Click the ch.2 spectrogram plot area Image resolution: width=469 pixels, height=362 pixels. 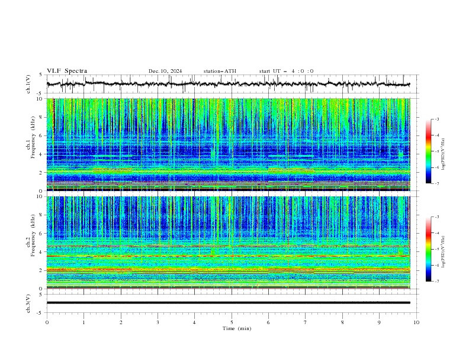tap(229, 243)
